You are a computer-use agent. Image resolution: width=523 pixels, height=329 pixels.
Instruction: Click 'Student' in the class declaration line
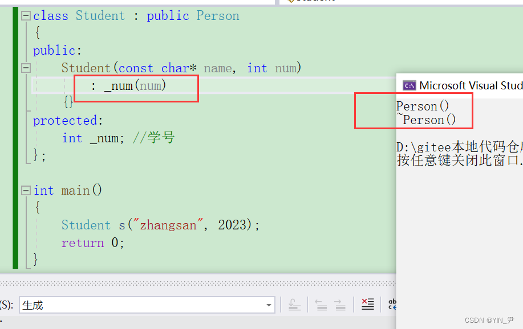click(x=100, y=15)
